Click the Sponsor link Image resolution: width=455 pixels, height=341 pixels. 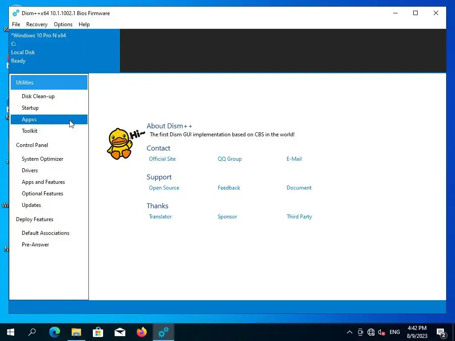pyautogui.click(x=227, y=217)
